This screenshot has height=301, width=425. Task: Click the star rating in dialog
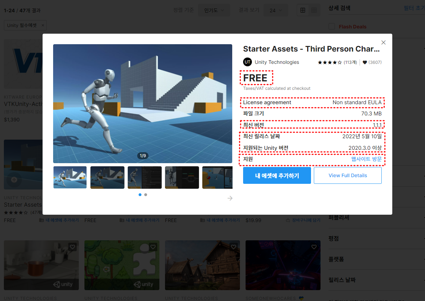point(330,62)
